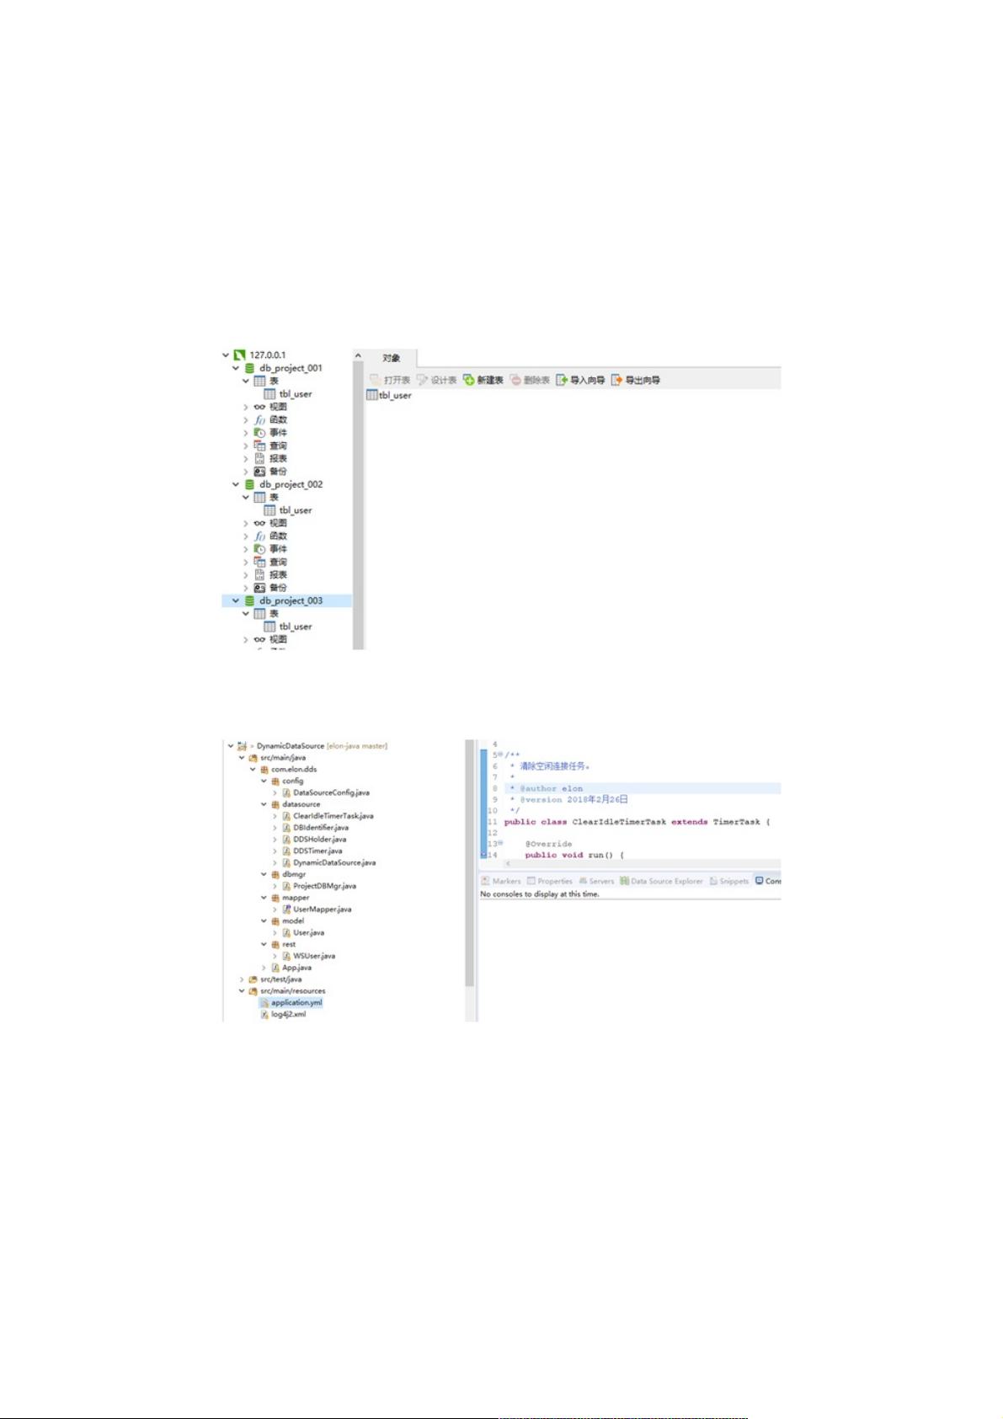The width and height of the screenshot is (1003, 1419).
Task: Click the 删除表 button label
Action: click(536, 381)
